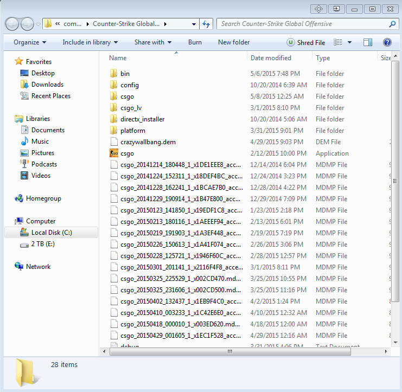402x392 pixels.
Task: Expand the address bar history dropdown
Action: click(194, 24)
